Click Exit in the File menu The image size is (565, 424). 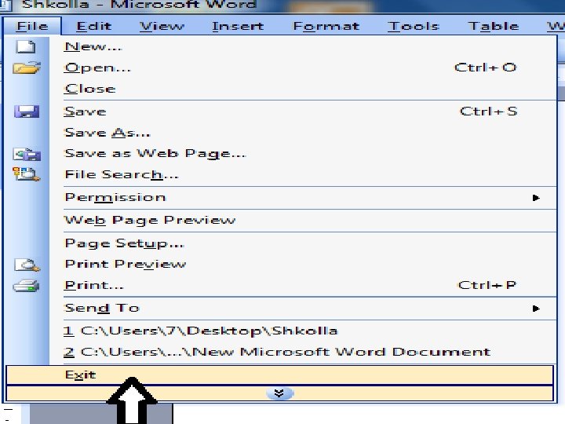279,375
